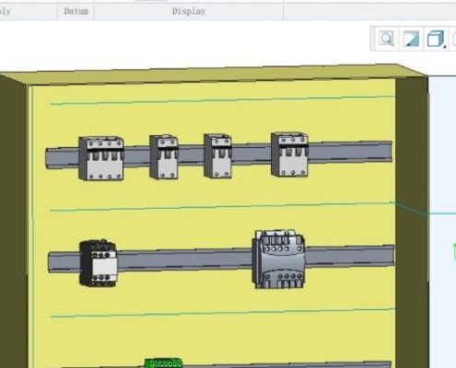Select the black contactor on middle rail
Viewport: 456px width, 368px height.
[99, 264]
